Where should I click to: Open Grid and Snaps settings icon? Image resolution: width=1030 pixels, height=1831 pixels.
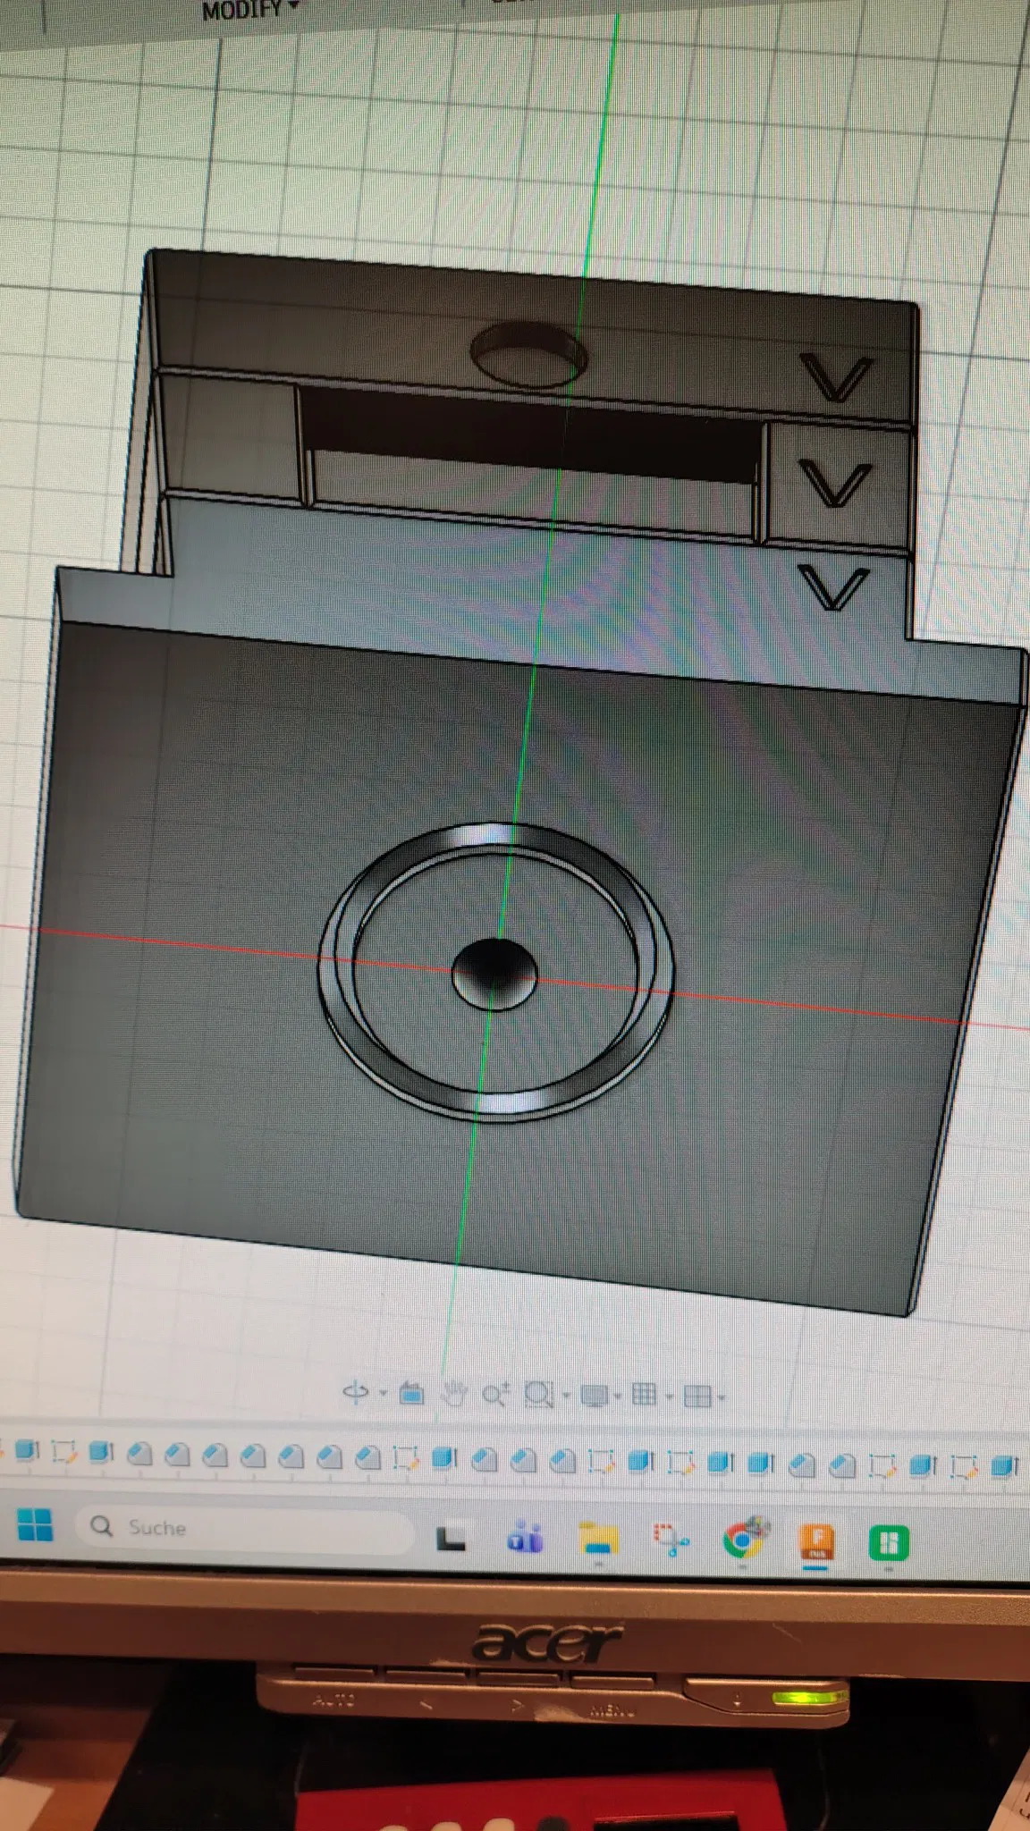coord(644,1395)
